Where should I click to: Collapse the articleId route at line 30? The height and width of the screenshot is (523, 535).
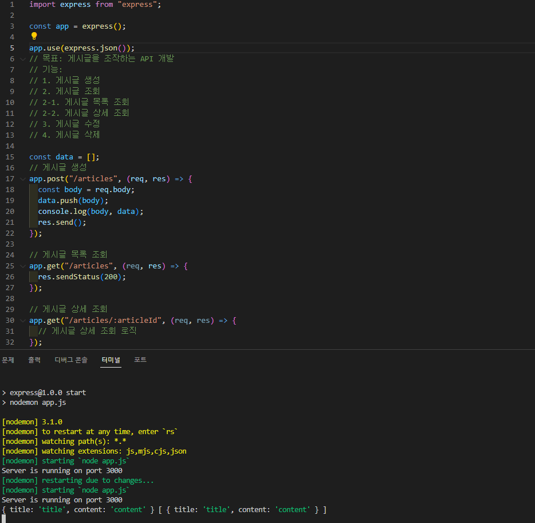[x=23, y=321]
